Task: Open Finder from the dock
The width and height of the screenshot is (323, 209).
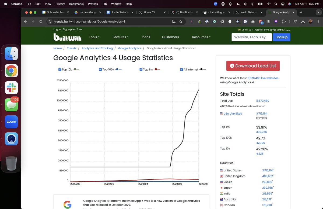Action: [x=11, y=54]
